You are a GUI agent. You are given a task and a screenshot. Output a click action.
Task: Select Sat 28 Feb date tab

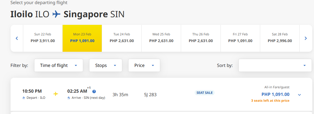[280, 38]
